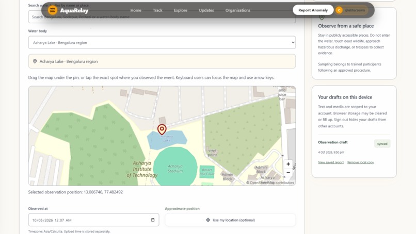Click the Timezone: Asia/Calcutta note

[x=69, y=231]
